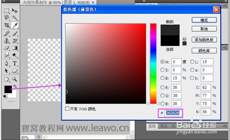The width and height of the screenshot is (230, 140).
Task: Select the Brush tool
Action: coord(15,34)
